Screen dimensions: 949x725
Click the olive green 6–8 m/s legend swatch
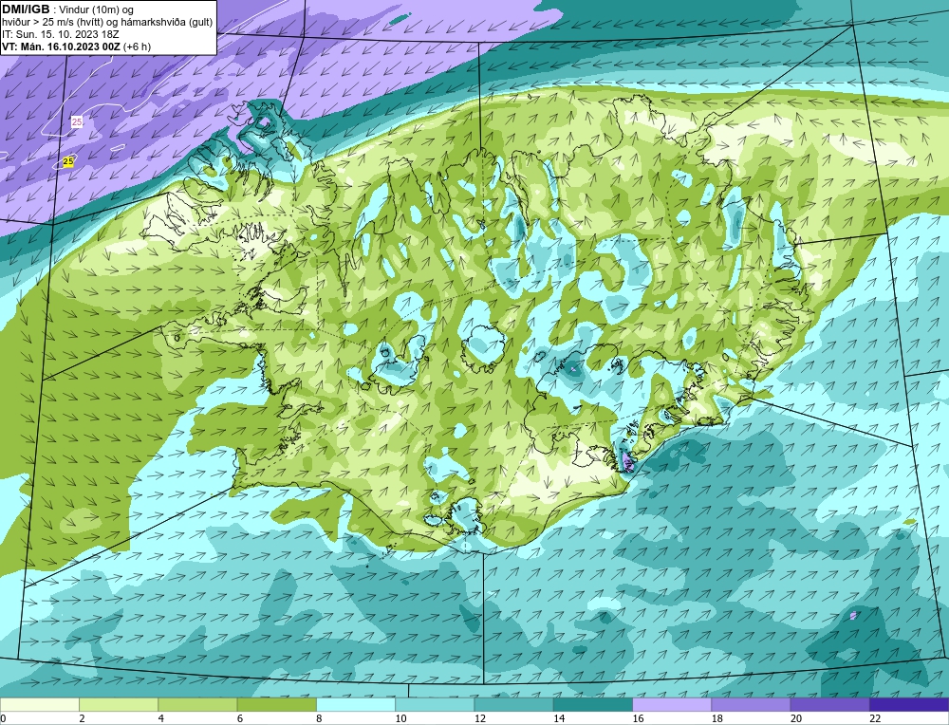click(x=276, y=704)
